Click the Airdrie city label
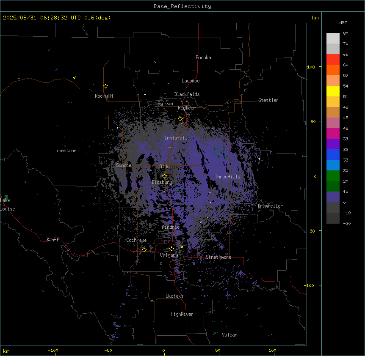This screenshot has height=356, width=365. point(171,227)
